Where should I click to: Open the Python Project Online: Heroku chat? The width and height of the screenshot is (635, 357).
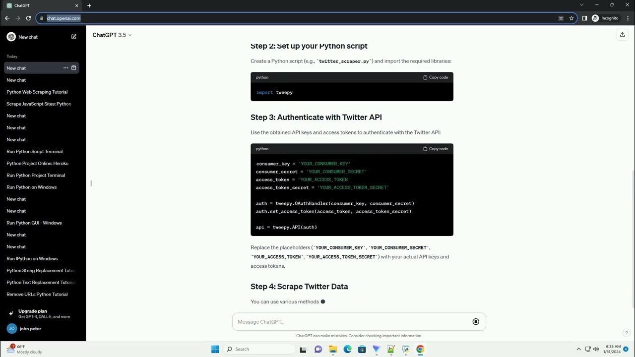42,163
